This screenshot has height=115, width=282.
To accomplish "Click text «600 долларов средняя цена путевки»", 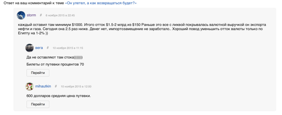I will click(59, 96).
